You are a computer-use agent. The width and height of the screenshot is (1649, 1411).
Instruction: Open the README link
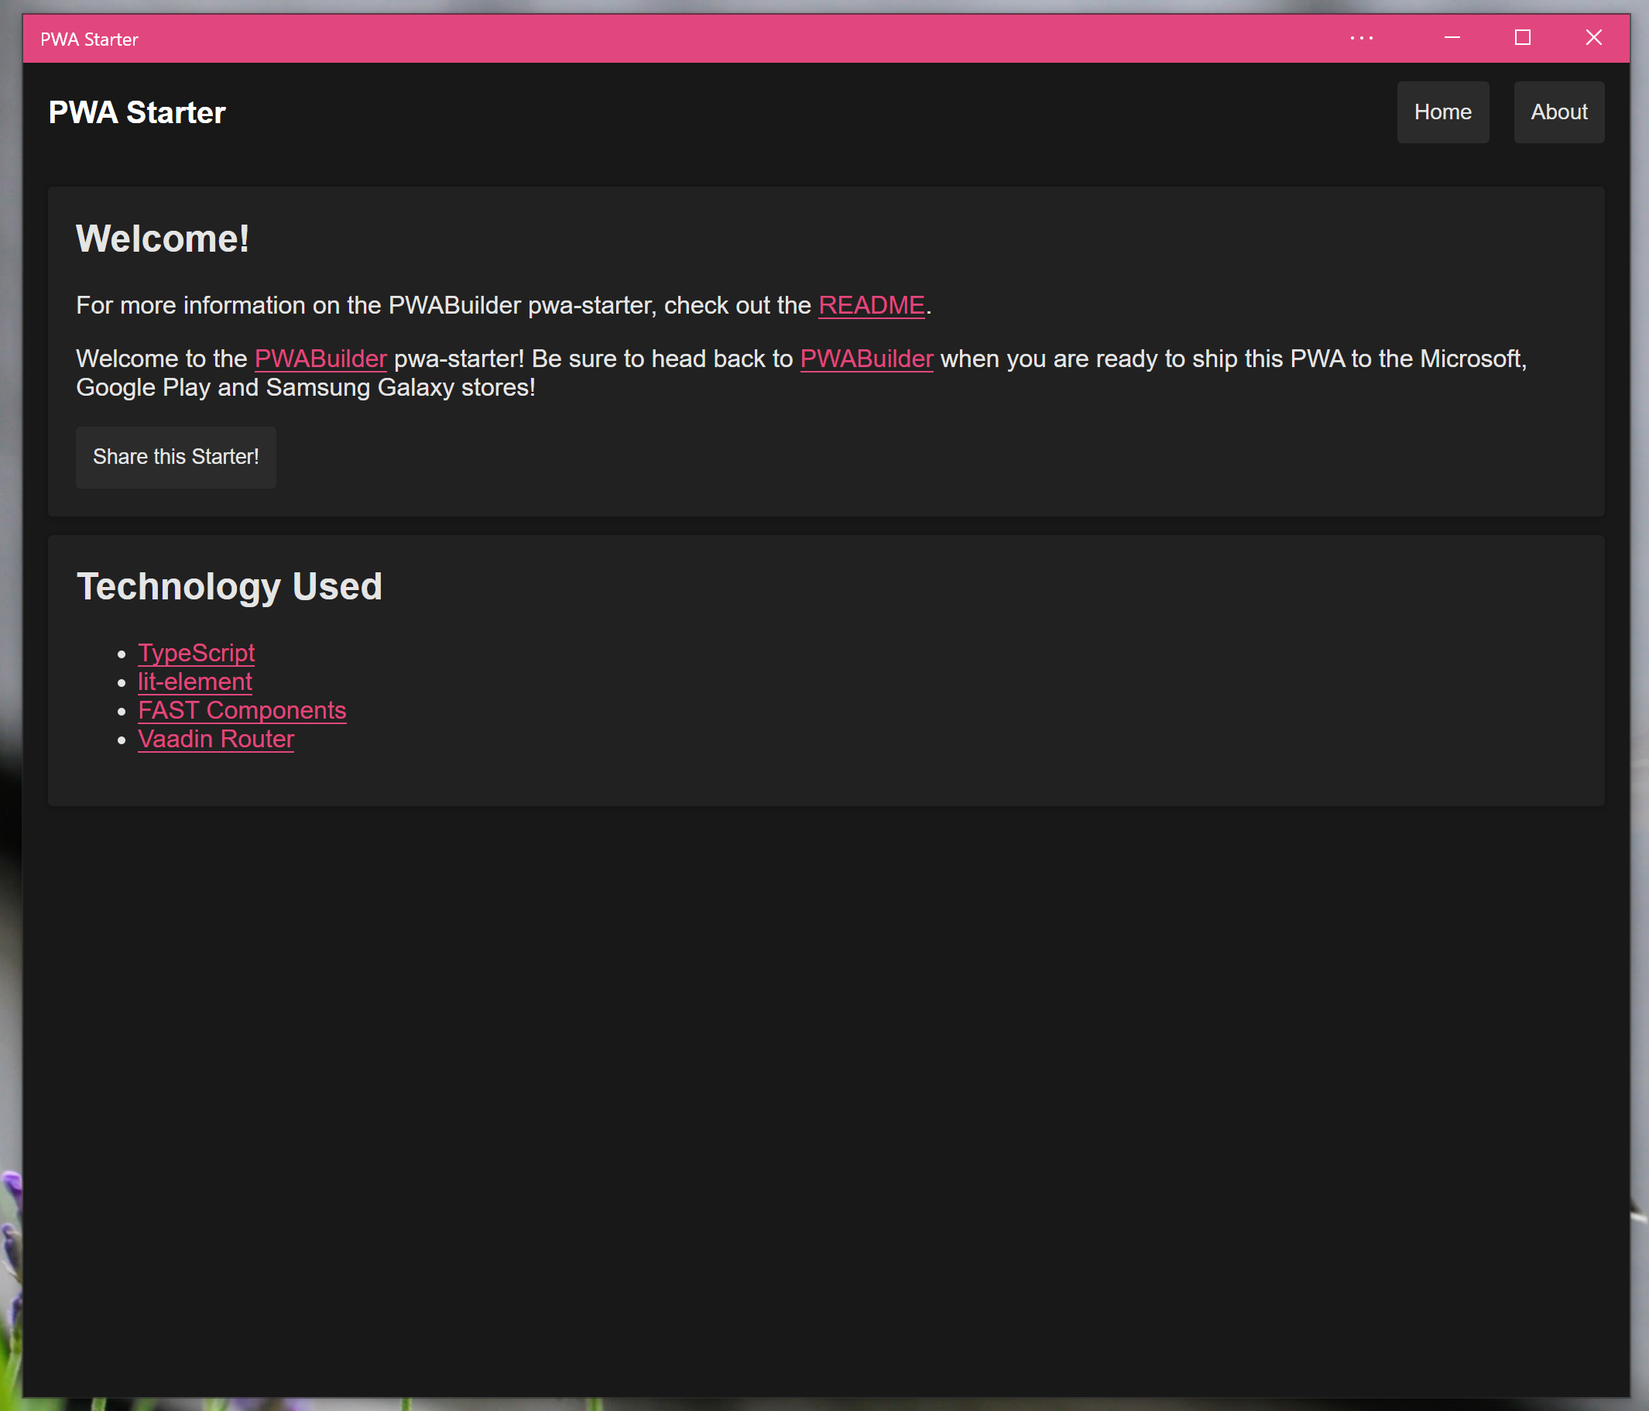click(x=871, y=306)
